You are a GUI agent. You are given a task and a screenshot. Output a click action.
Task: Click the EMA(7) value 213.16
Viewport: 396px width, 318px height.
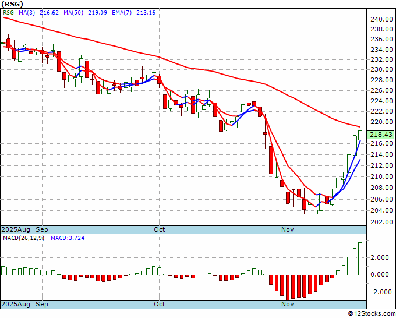pyautogui.click(x=146, y=13)
